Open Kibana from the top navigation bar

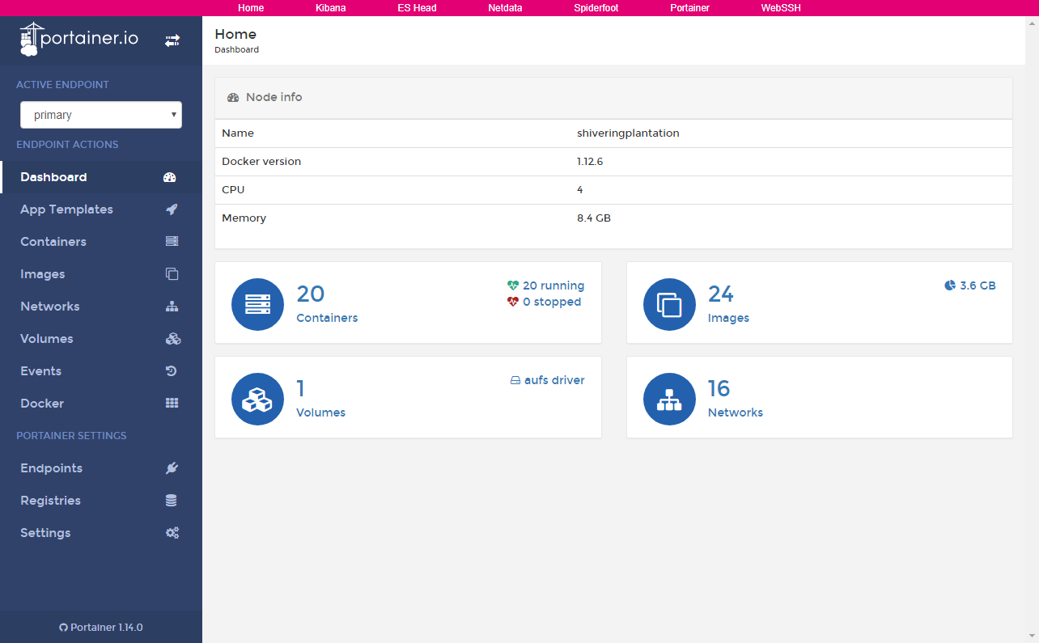[x=330, y=8]
